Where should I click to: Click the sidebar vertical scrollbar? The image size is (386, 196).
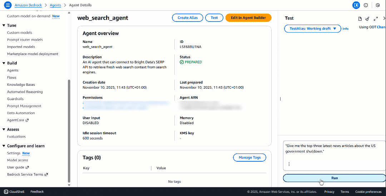tap(69, 131)
